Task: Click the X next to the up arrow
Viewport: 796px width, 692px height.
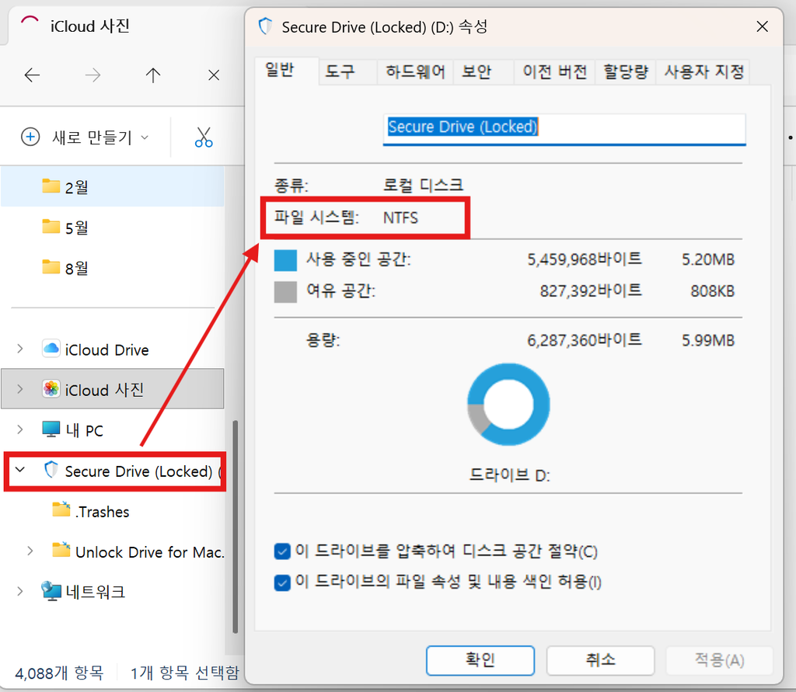Action: (214, 75)
